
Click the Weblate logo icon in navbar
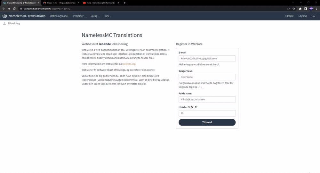click(5, 16)
